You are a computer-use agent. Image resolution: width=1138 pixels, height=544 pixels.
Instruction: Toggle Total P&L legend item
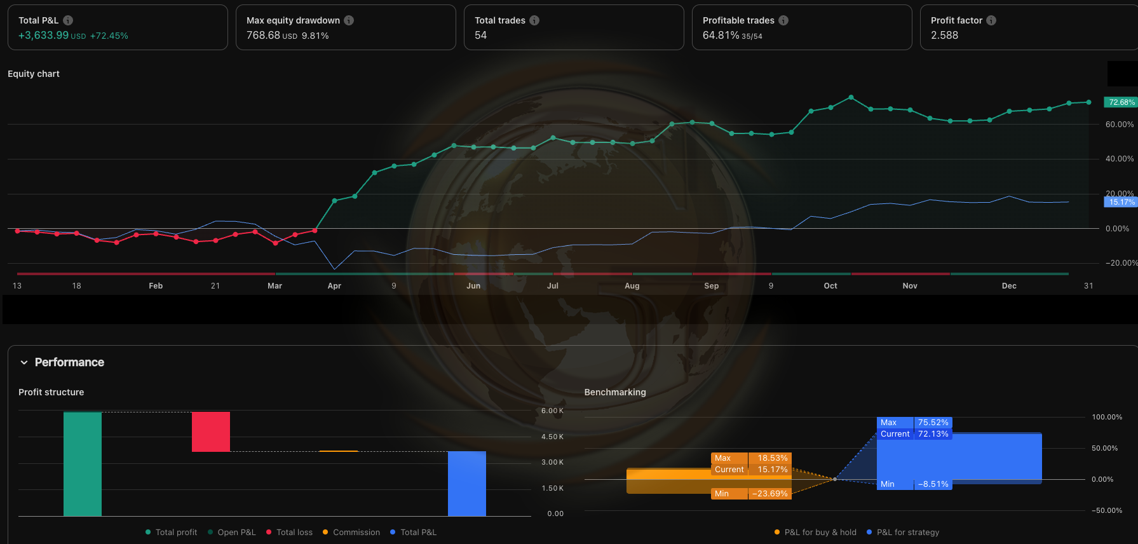coord(413,533)
